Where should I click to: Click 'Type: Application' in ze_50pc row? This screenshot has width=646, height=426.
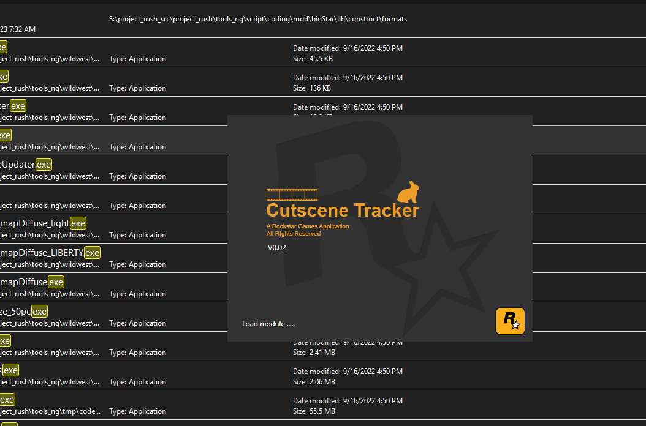138,323
